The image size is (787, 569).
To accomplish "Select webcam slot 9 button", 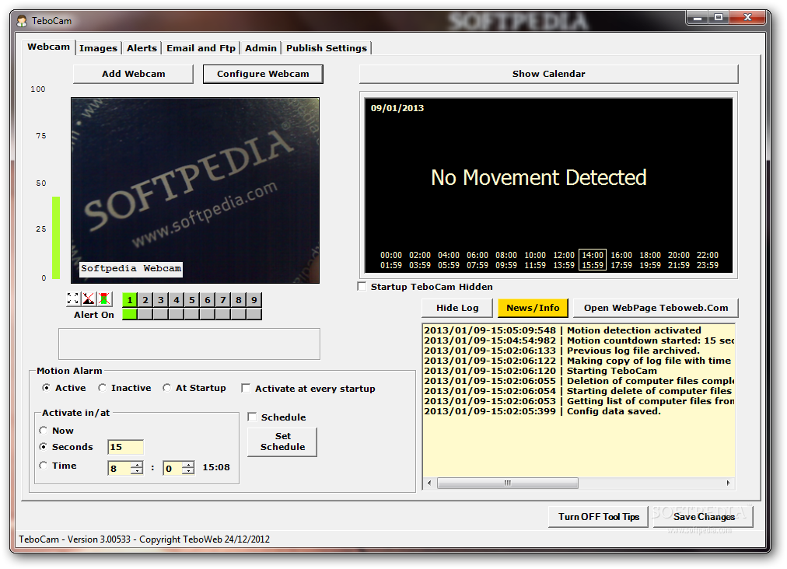I will 254,300.
